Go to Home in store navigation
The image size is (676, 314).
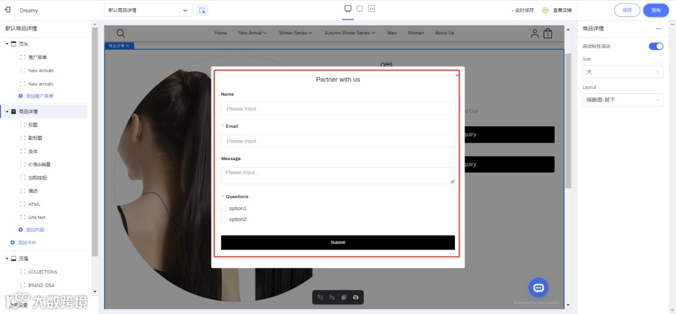(221, 33)
